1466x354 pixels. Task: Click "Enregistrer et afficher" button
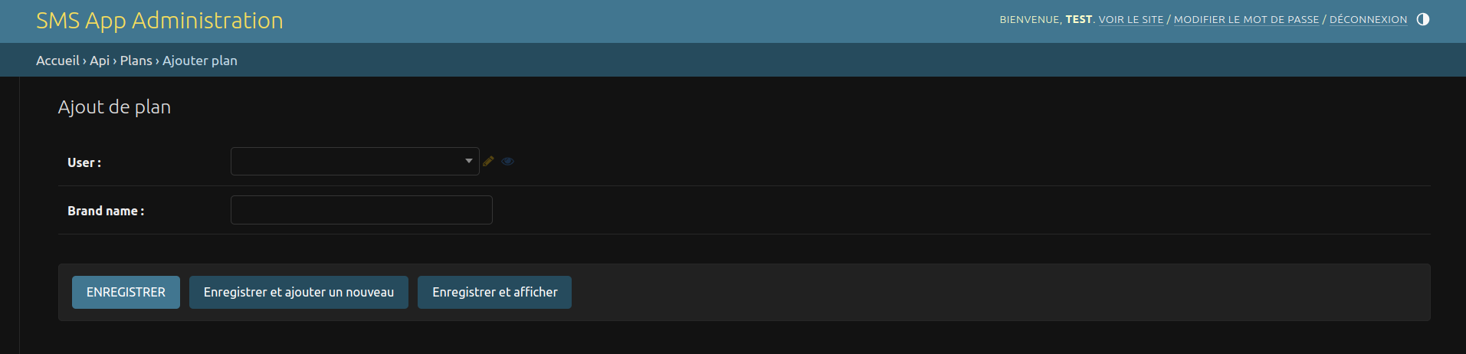coord(494,292)
